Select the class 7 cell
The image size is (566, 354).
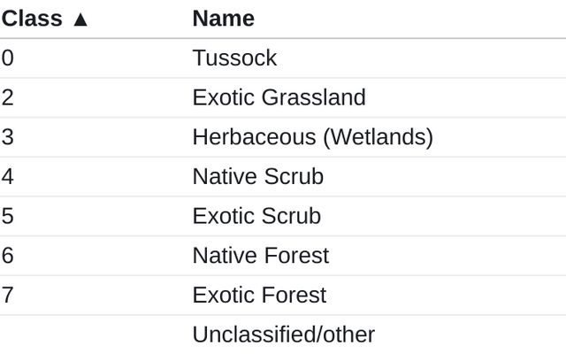pyautogui.click(x=8, y=295)
